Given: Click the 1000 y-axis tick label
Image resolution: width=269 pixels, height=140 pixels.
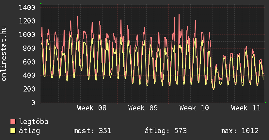Looking at the screenshot, I should coord(27,35).
